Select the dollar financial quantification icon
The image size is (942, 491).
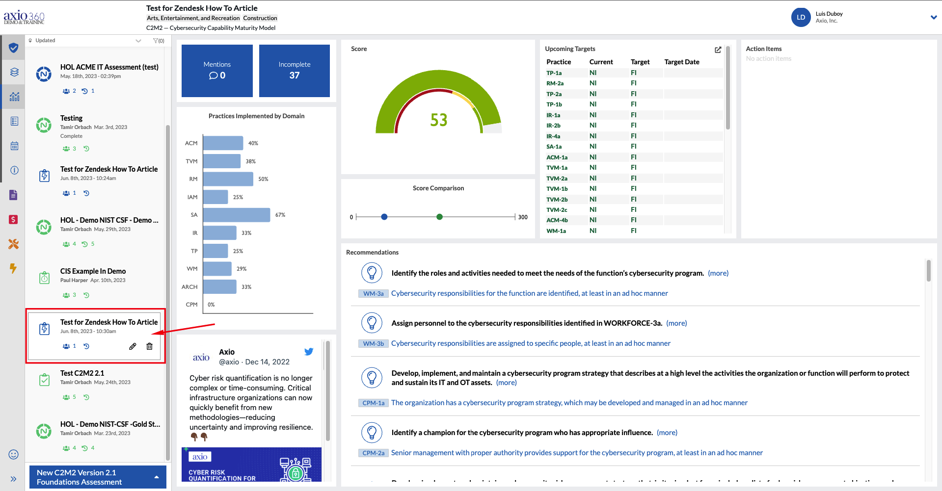tap(13, 219)
